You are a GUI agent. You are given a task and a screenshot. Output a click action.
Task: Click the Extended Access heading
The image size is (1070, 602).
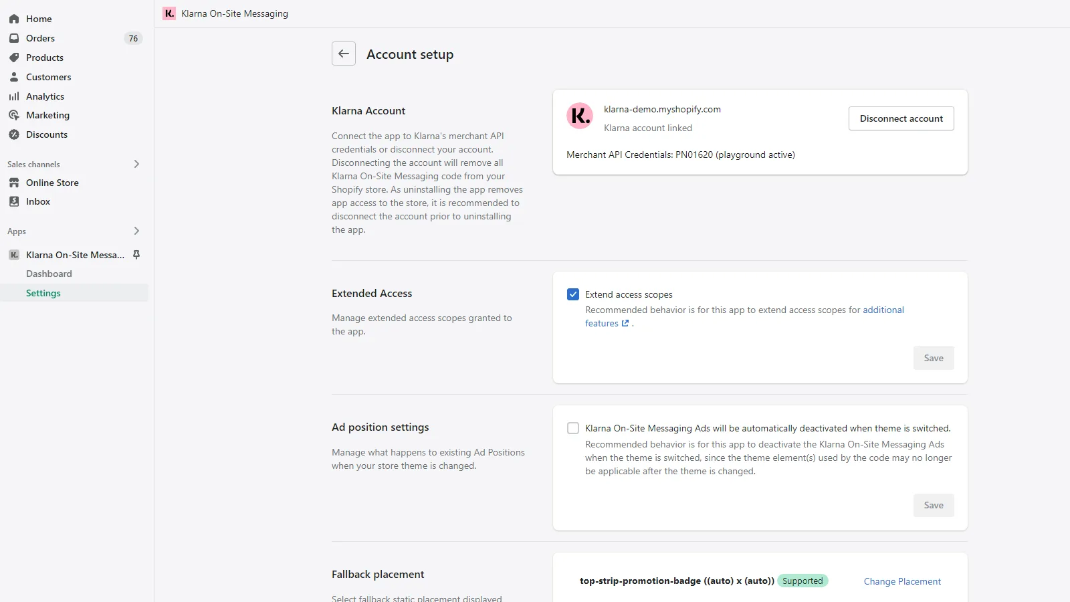coord(372,293)
